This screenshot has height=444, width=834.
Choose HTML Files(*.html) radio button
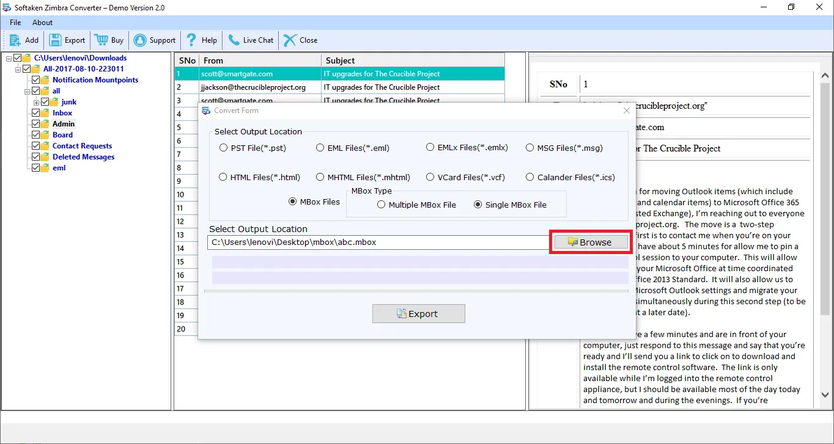pyautogui.click(x=223, y=177)
